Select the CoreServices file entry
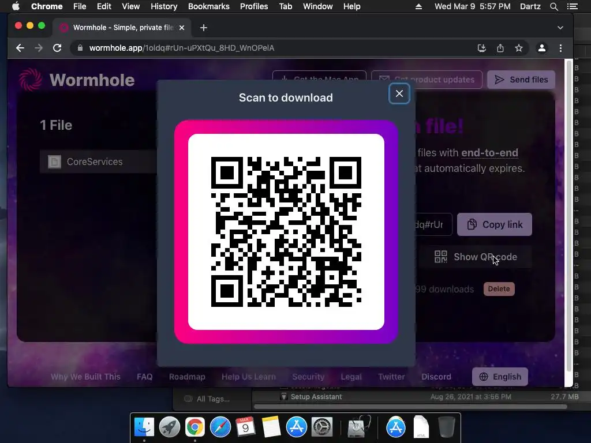Image resolution: width=591 pixels, height=443 pixels. tap(98, 162)
